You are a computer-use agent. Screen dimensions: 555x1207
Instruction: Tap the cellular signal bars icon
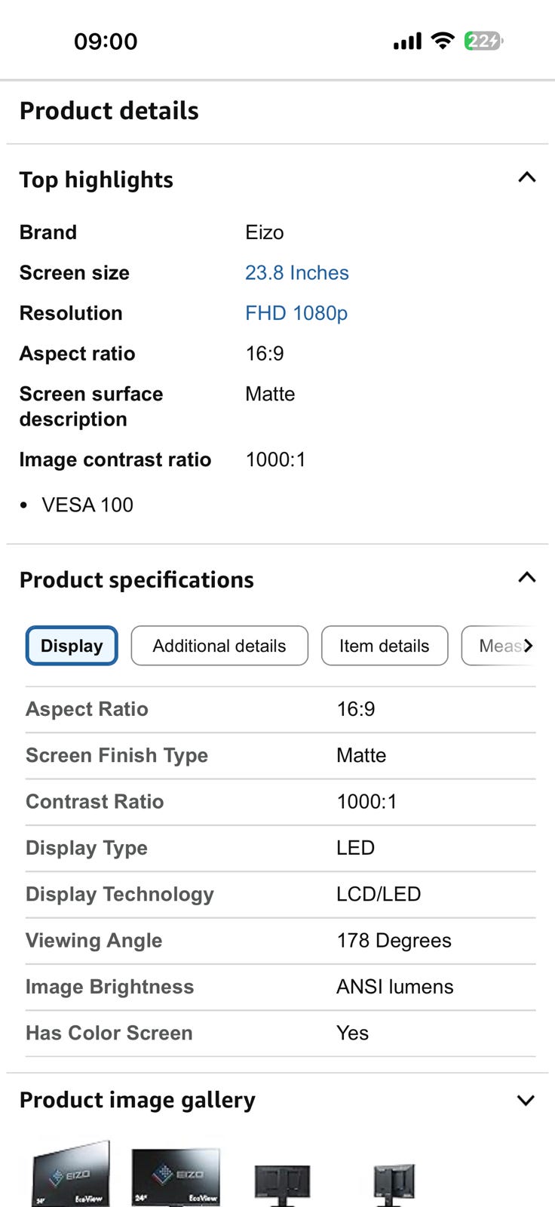[407, 41]
